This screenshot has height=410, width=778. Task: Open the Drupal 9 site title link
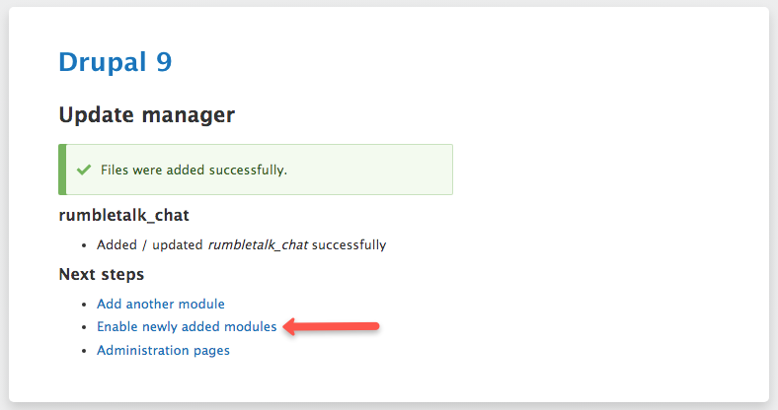[x=116, y=61]
